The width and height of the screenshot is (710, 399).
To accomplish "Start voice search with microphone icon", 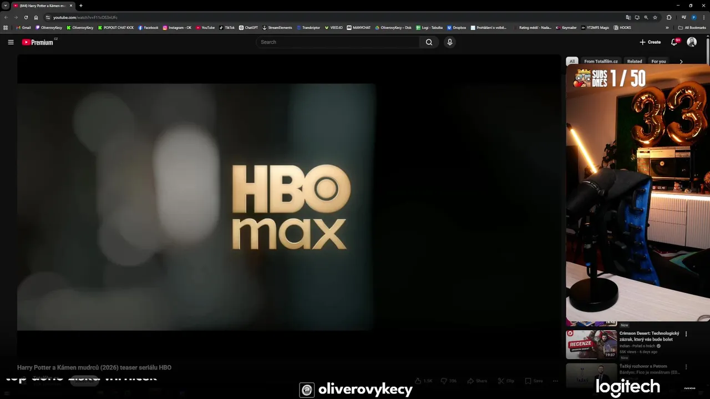I will pyautogui.click(x=450, y=42).
